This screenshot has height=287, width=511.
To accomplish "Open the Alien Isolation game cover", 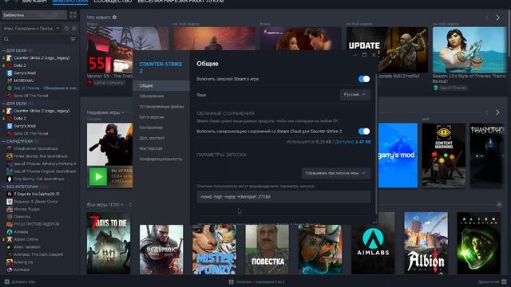I will point(478,242).
